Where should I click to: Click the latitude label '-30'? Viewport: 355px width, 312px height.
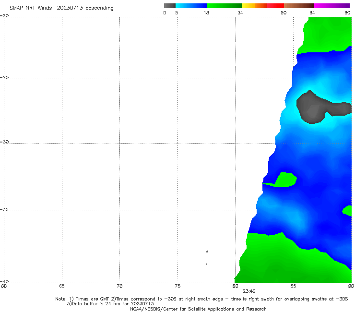[x=4, y=142]
